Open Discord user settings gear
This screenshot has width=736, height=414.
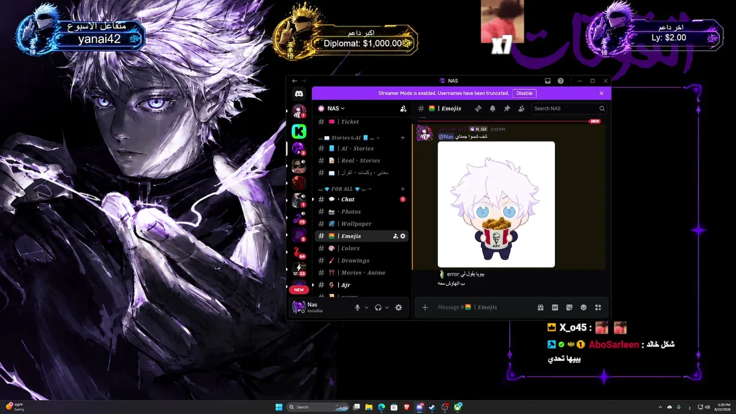[398, 308]
